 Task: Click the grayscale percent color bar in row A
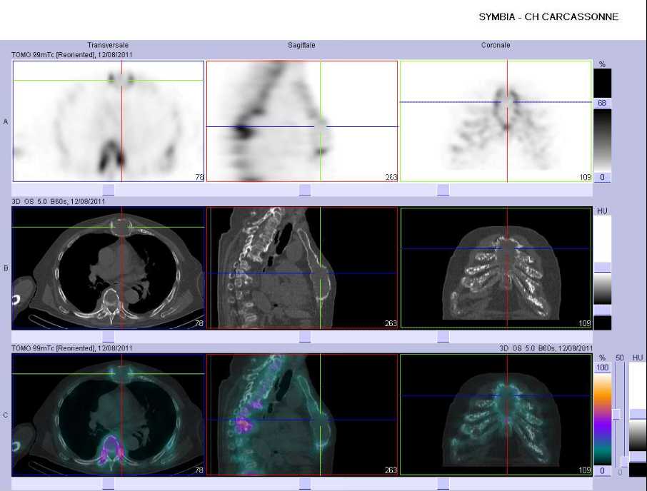pyautogui.click(x=603, y=141)
